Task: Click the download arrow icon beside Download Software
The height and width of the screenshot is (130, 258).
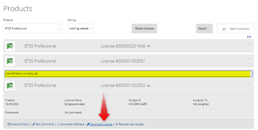Action: [58, 124]
